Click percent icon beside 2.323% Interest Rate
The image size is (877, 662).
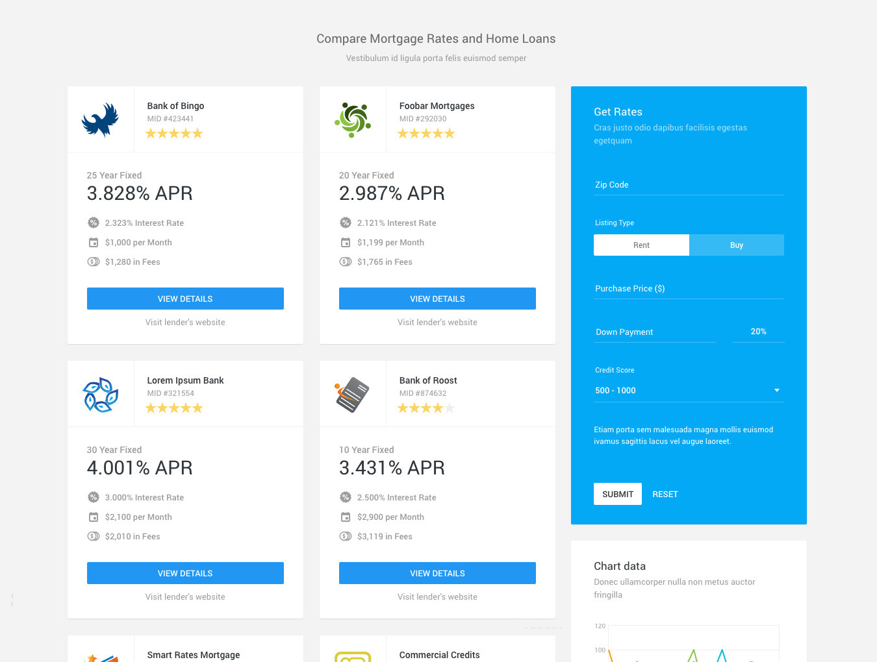94,223
